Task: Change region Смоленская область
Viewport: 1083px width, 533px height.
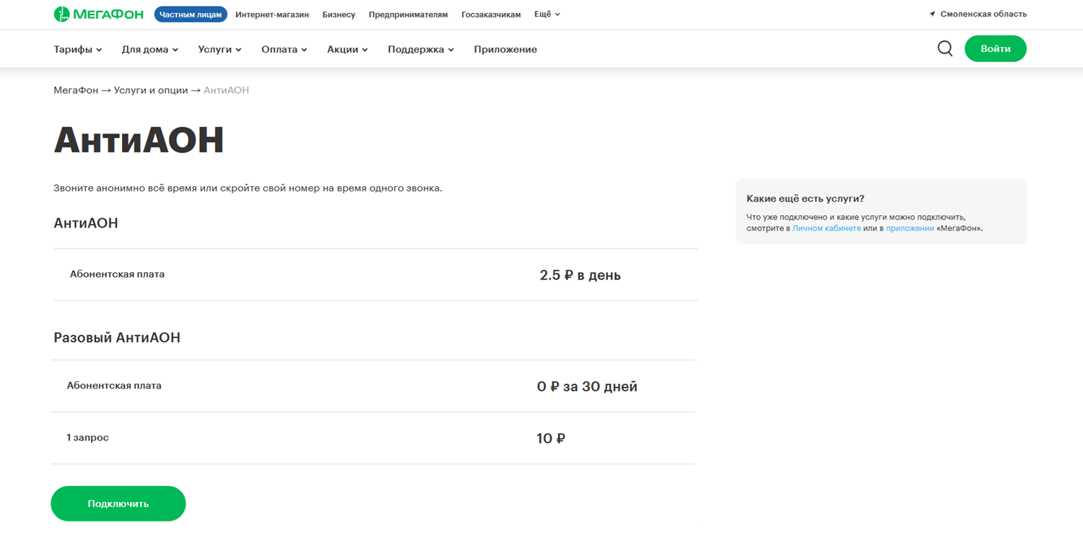Action: coord(983,14)
